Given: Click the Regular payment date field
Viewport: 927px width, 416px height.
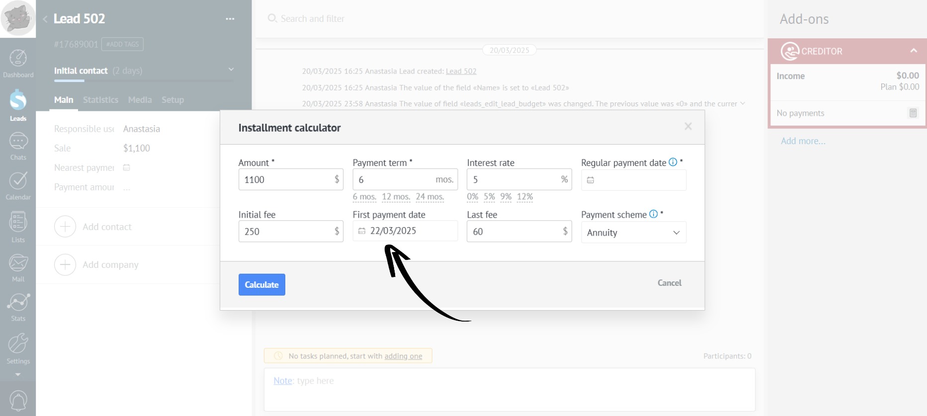Looking at the screenshot, I should pyautogui.click(x=633, y=180).
